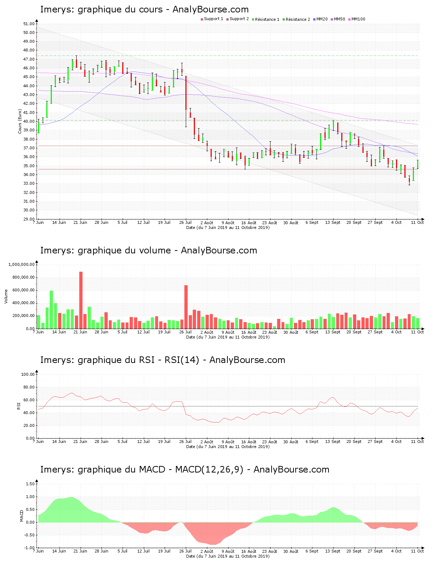Screen dimensions: 438x566
Task: Click the Résistance 1 legend entry
Action: 266,19
